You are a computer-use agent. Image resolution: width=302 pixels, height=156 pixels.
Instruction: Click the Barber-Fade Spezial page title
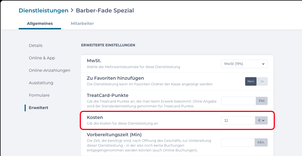click(105, 10)
